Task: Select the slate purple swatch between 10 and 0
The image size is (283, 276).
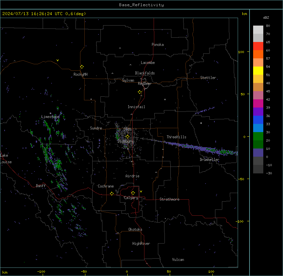Action: point(258,153)
